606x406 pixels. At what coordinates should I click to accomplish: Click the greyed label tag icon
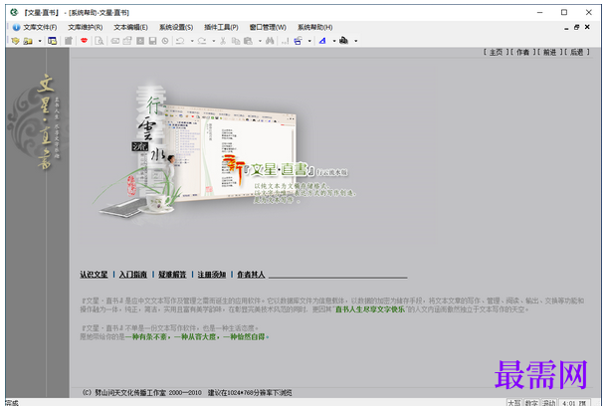pos(115,41)
